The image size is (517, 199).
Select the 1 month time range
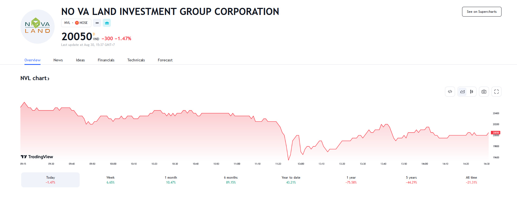pyautogui.click(x=171, y=180)
